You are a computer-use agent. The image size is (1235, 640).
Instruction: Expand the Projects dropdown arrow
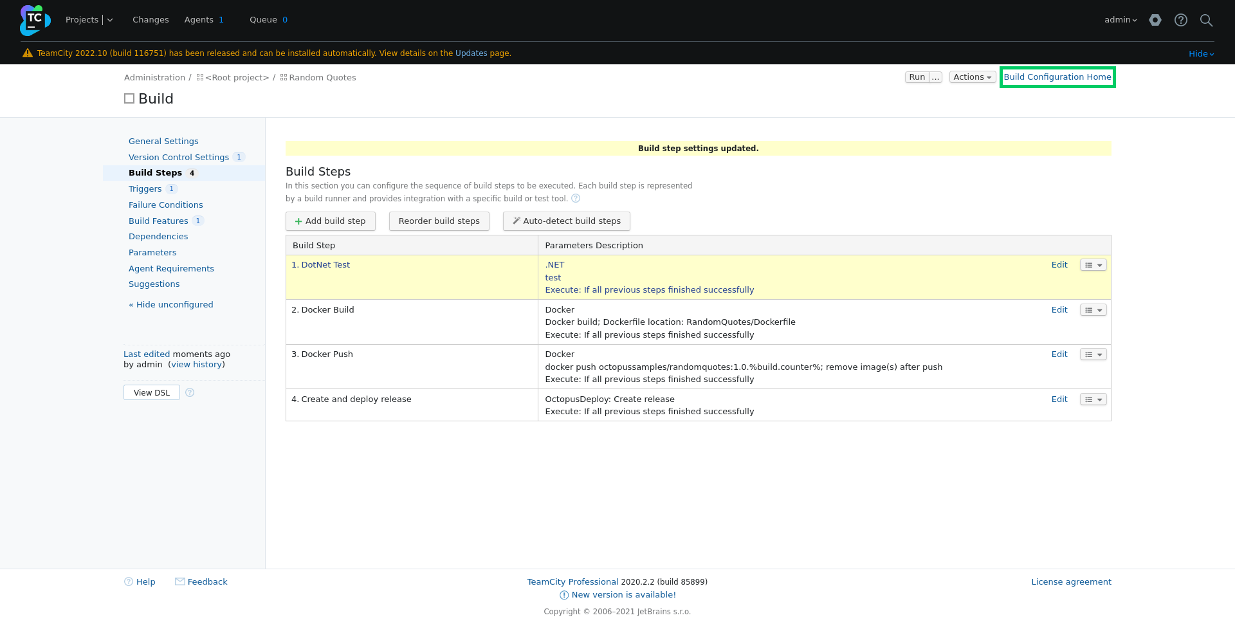click(x=110, y=20)
